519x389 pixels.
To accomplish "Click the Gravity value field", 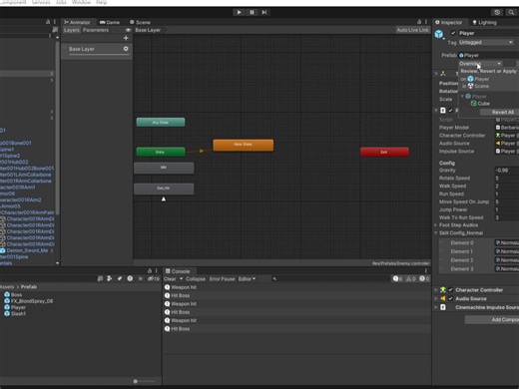I will [506, 171].
